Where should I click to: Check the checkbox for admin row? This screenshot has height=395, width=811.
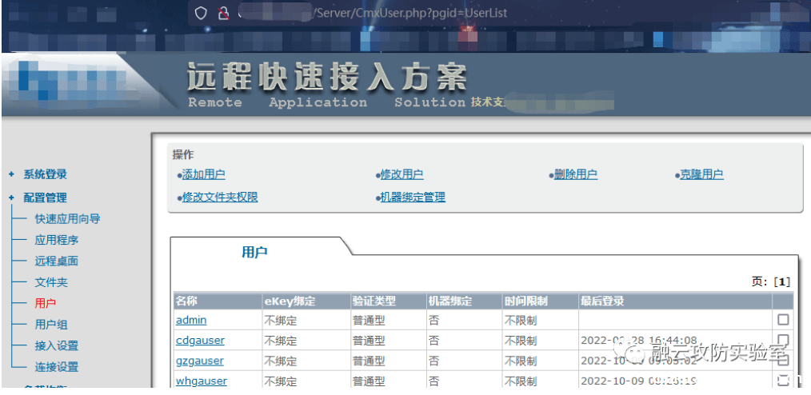click(x=783, y=320)
